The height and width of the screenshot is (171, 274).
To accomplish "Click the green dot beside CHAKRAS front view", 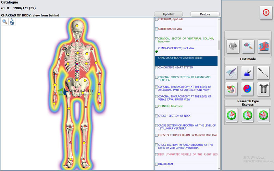I will 157,52.
